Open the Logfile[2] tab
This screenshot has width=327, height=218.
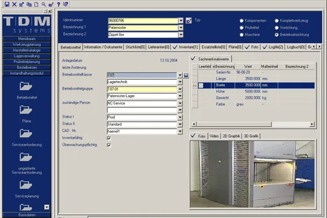(x=273, y=47)
